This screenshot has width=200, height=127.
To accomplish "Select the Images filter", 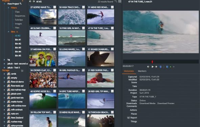I will click(18, 24).
